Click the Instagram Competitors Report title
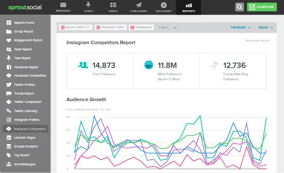The image size is (284, 173). (x=101, y=42)
